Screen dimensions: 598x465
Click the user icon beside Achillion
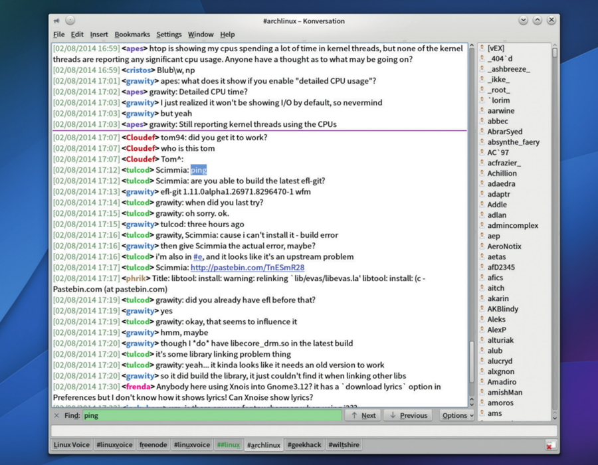482,173
